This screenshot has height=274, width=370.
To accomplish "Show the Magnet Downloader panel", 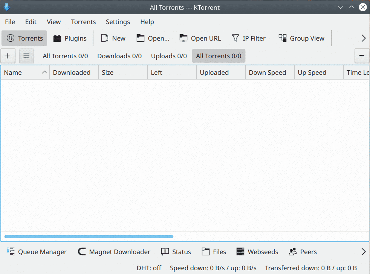I will pos(114,252).
